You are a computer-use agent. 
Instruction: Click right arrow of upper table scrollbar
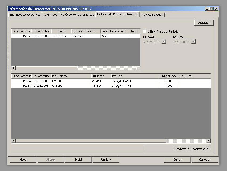click(x=138, y=68)
